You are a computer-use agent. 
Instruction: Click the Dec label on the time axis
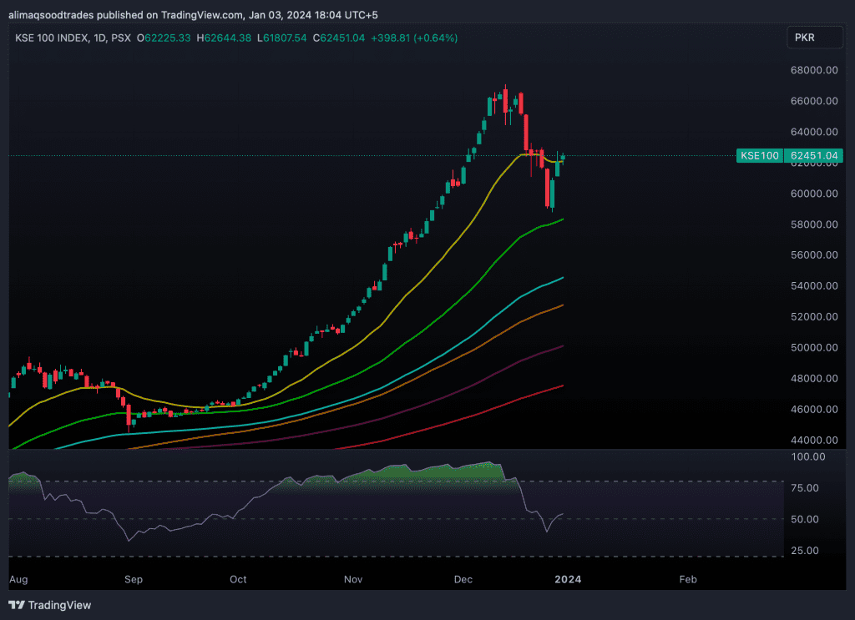[463, 578]
